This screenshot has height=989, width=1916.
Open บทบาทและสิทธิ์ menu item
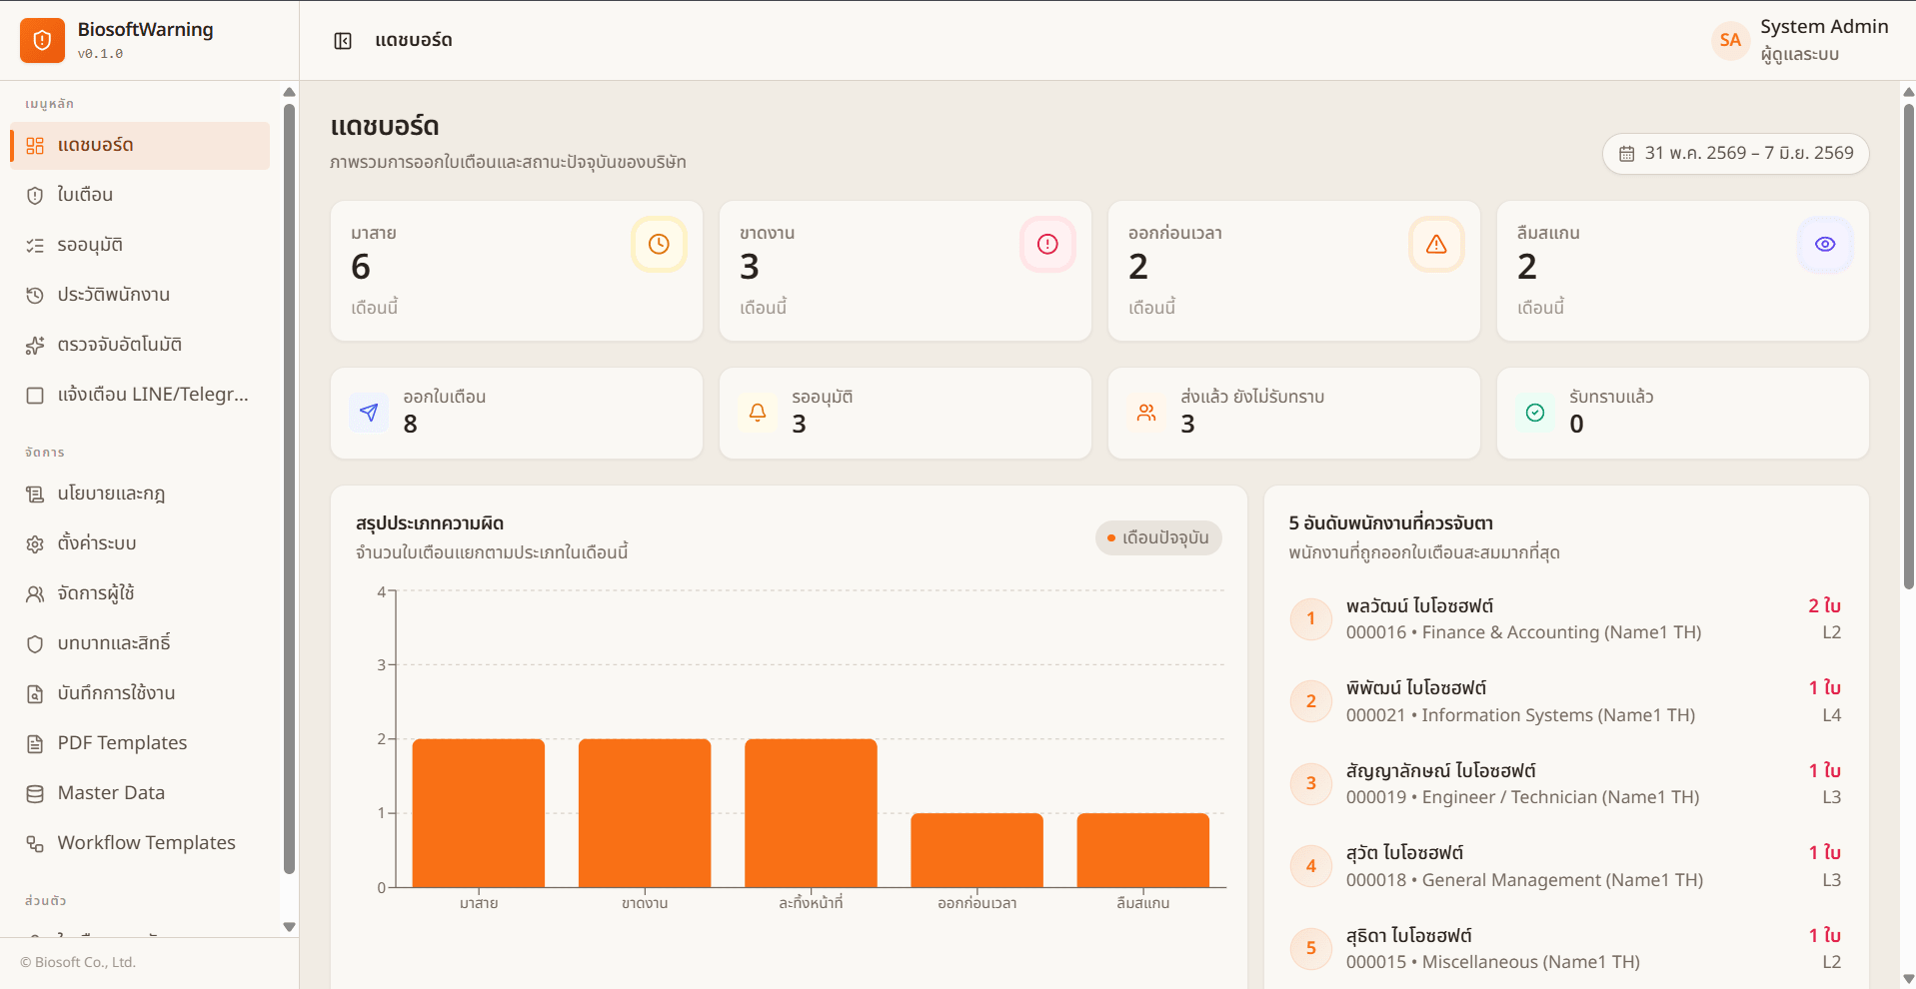click(x=140, y=644)
